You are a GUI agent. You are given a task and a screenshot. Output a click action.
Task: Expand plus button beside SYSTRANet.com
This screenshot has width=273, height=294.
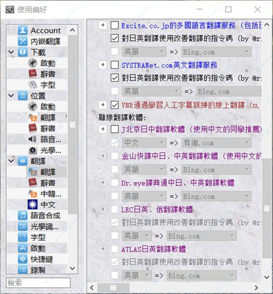(103, 65)
